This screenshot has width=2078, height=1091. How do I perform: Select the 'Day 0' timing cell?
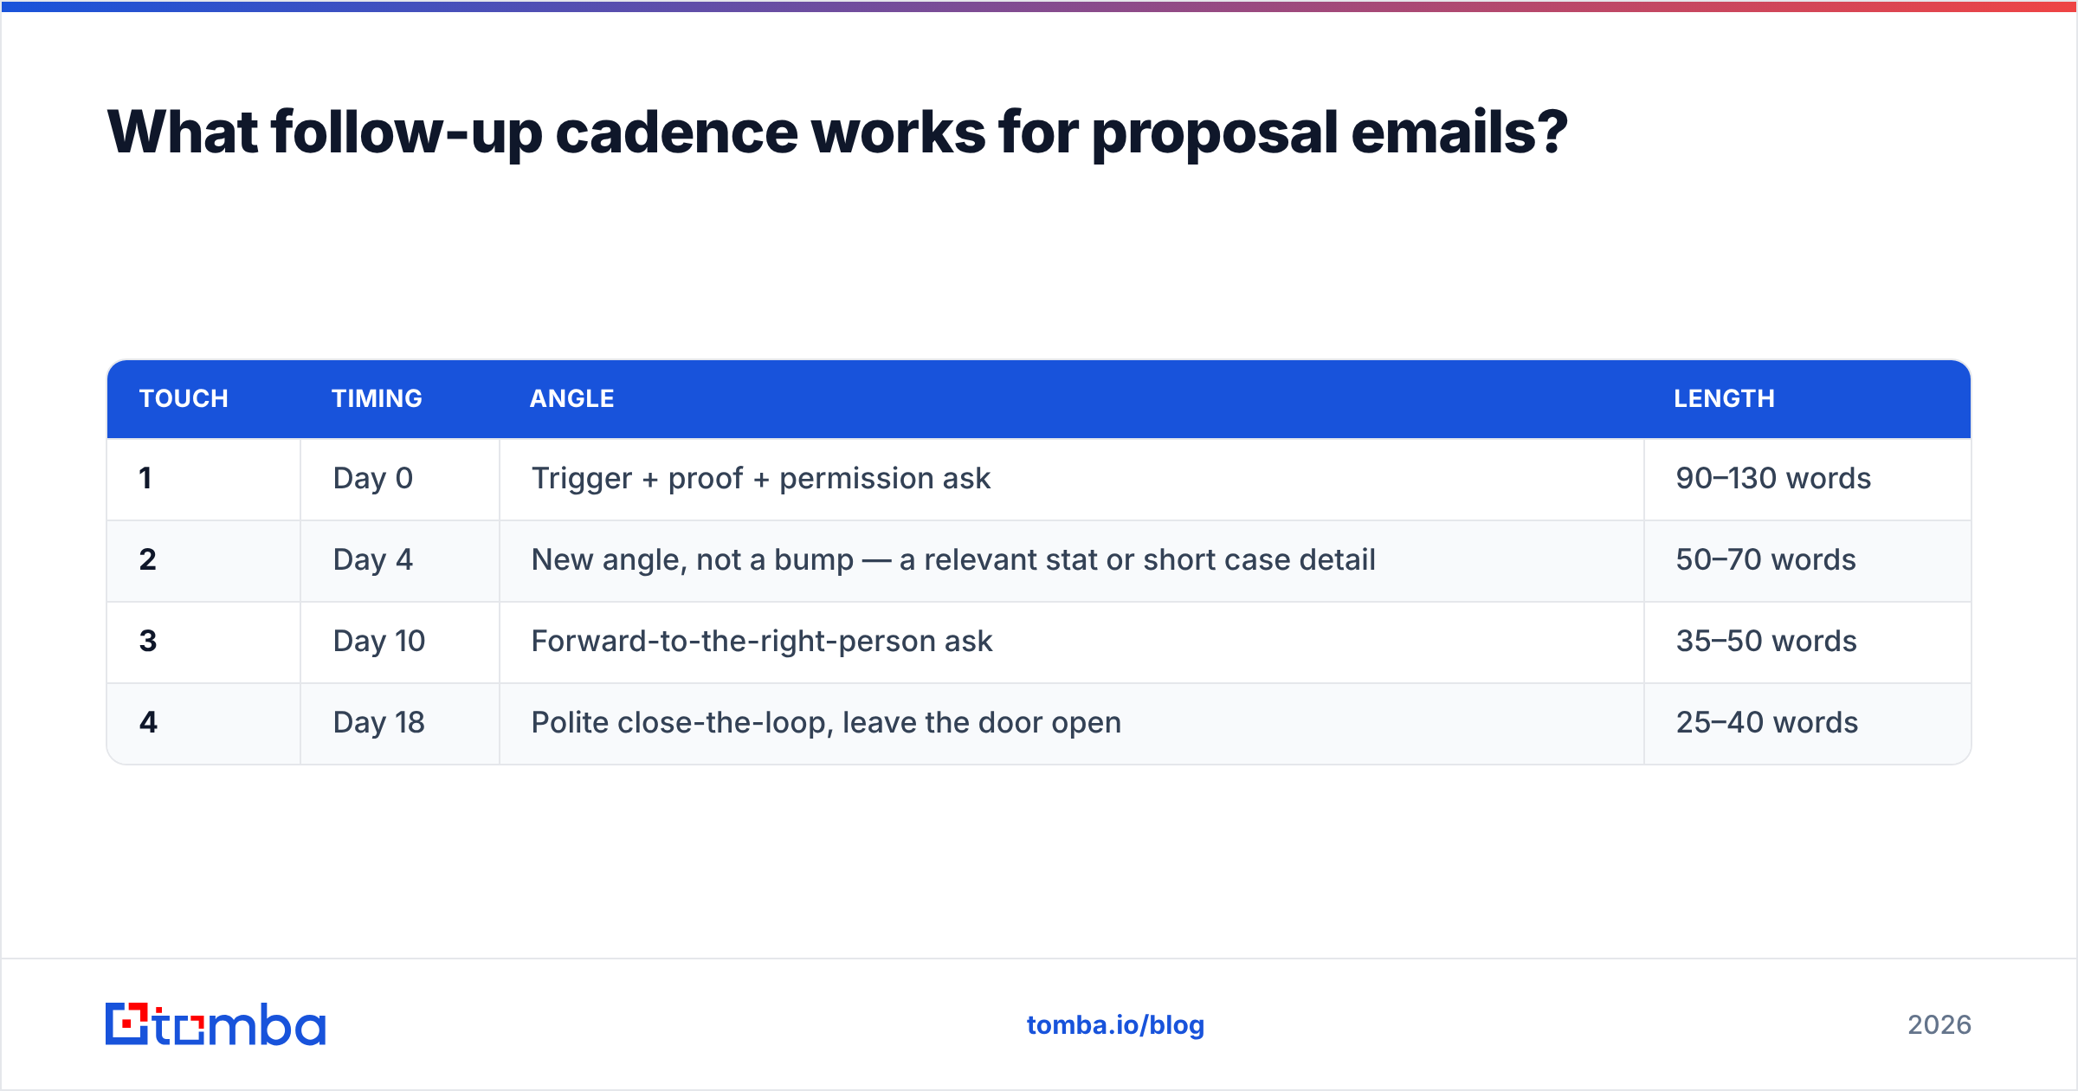click(x=400, y=479)
